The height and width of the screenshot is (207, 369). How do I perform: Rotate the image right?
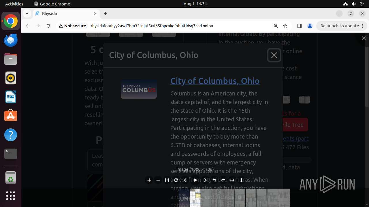pos(223,180)
